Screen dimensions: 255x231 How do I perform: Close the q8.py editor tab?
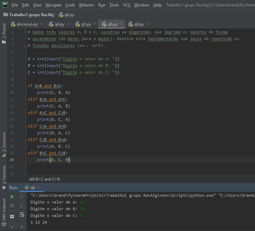pyautogui.click(x=148, y=24)
